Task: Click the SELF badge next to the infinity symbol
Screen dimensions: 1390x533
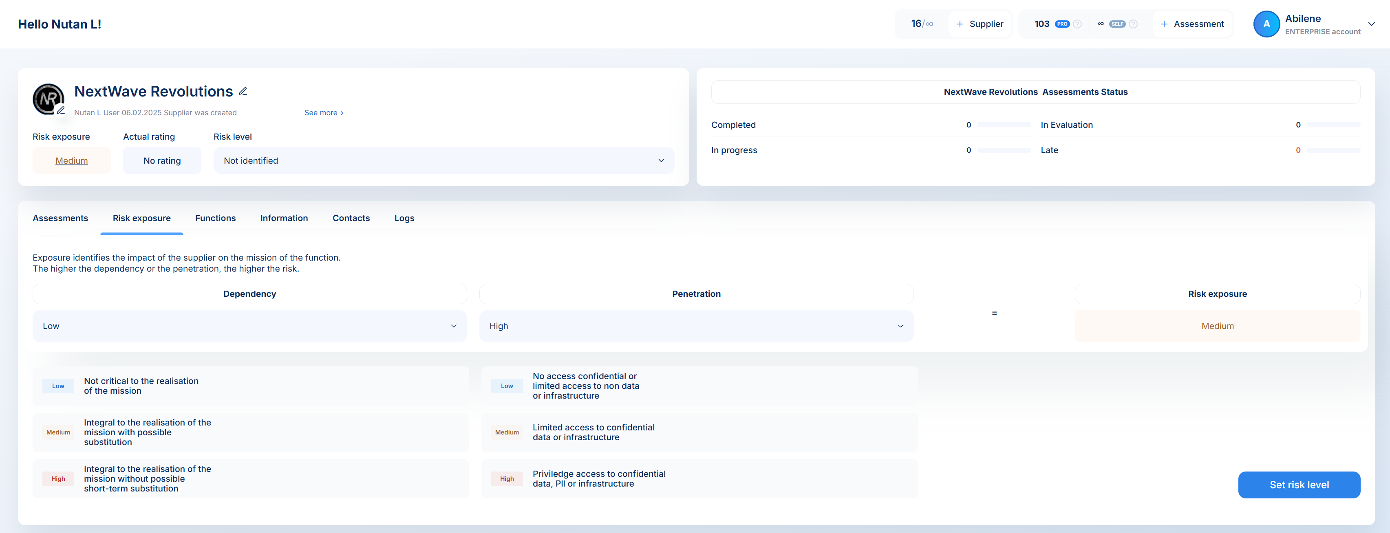Action: [x=1117, y=24]
